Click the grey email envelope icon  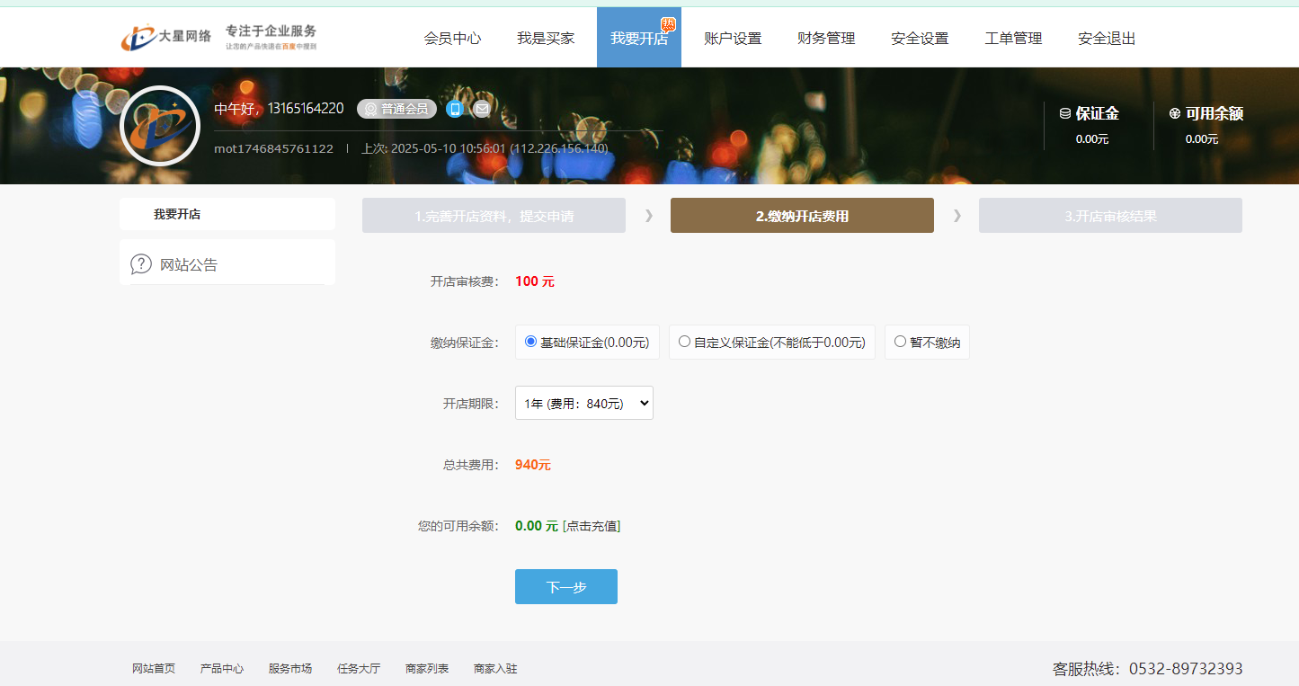tap(482, 109)
